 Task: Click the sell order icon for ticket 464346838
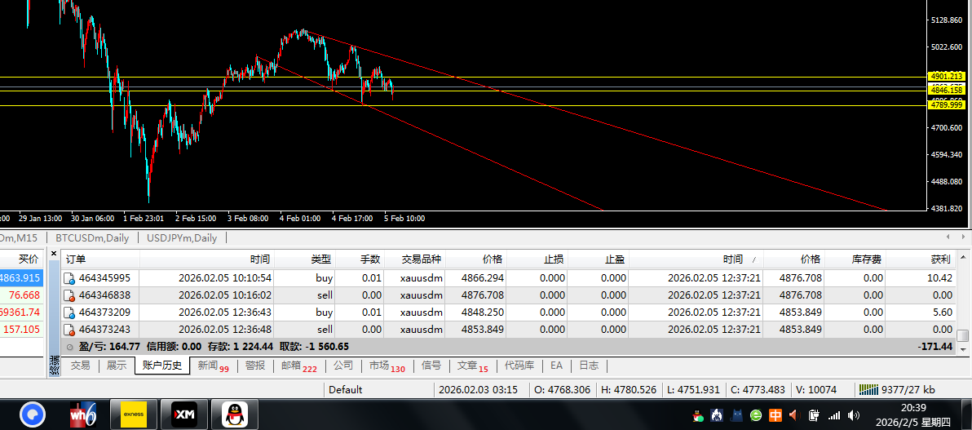click(x=69, y=295)
